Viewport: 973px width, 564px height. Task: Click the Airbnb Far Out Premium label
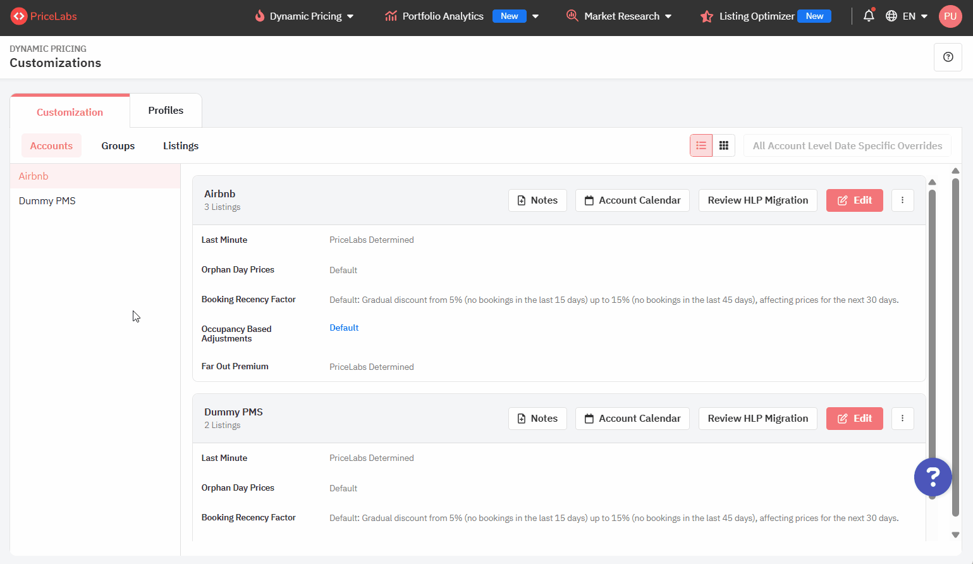235,366
